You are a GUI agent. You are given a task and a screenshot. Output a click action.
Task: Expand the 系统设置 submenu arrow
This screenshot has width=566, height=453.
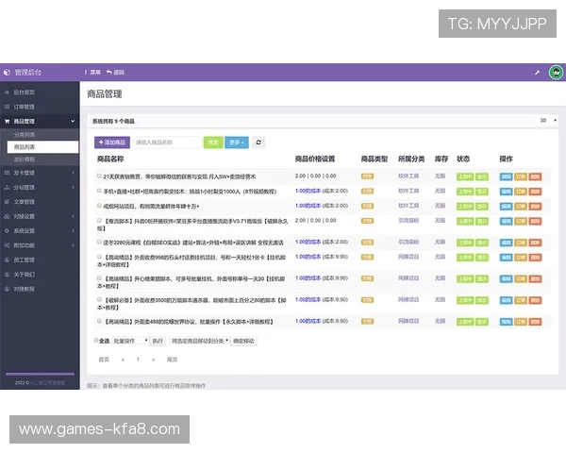click(x=73, y=231)
